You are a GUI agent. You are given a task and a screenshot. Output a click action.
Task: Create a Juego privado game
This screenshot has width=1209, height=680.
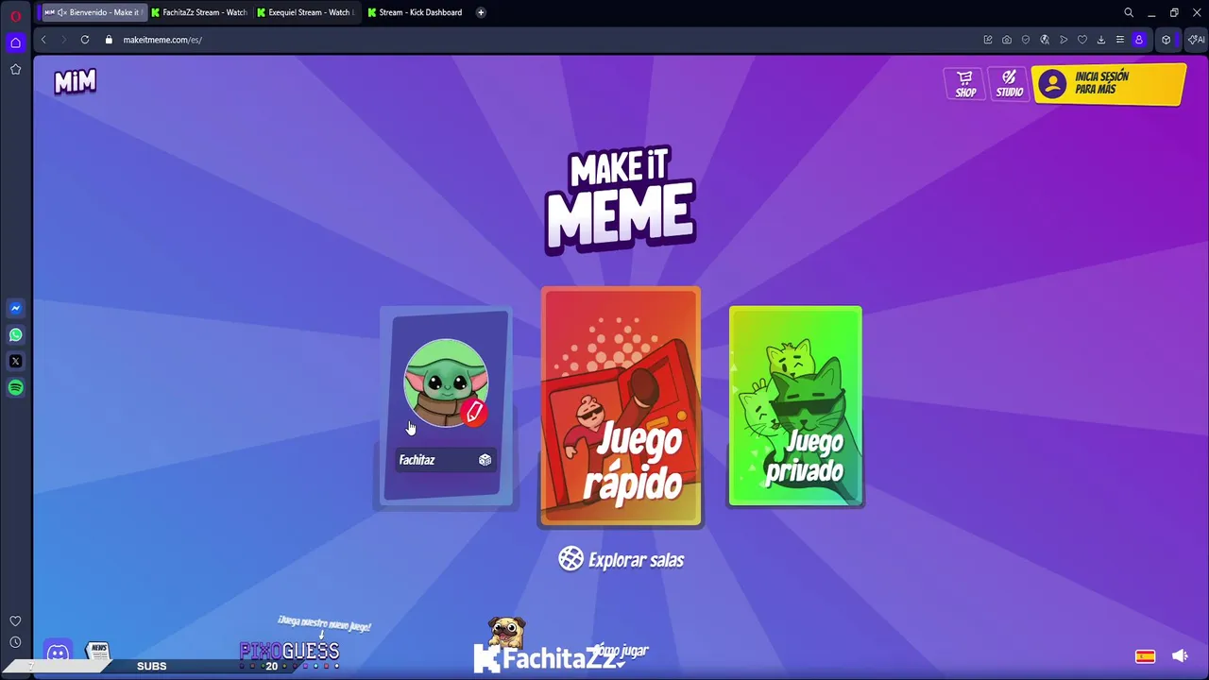795,406
